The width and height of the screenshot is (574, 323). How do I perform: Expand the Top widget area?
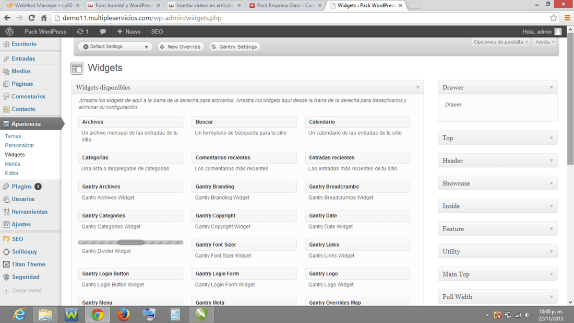(552, 138)
